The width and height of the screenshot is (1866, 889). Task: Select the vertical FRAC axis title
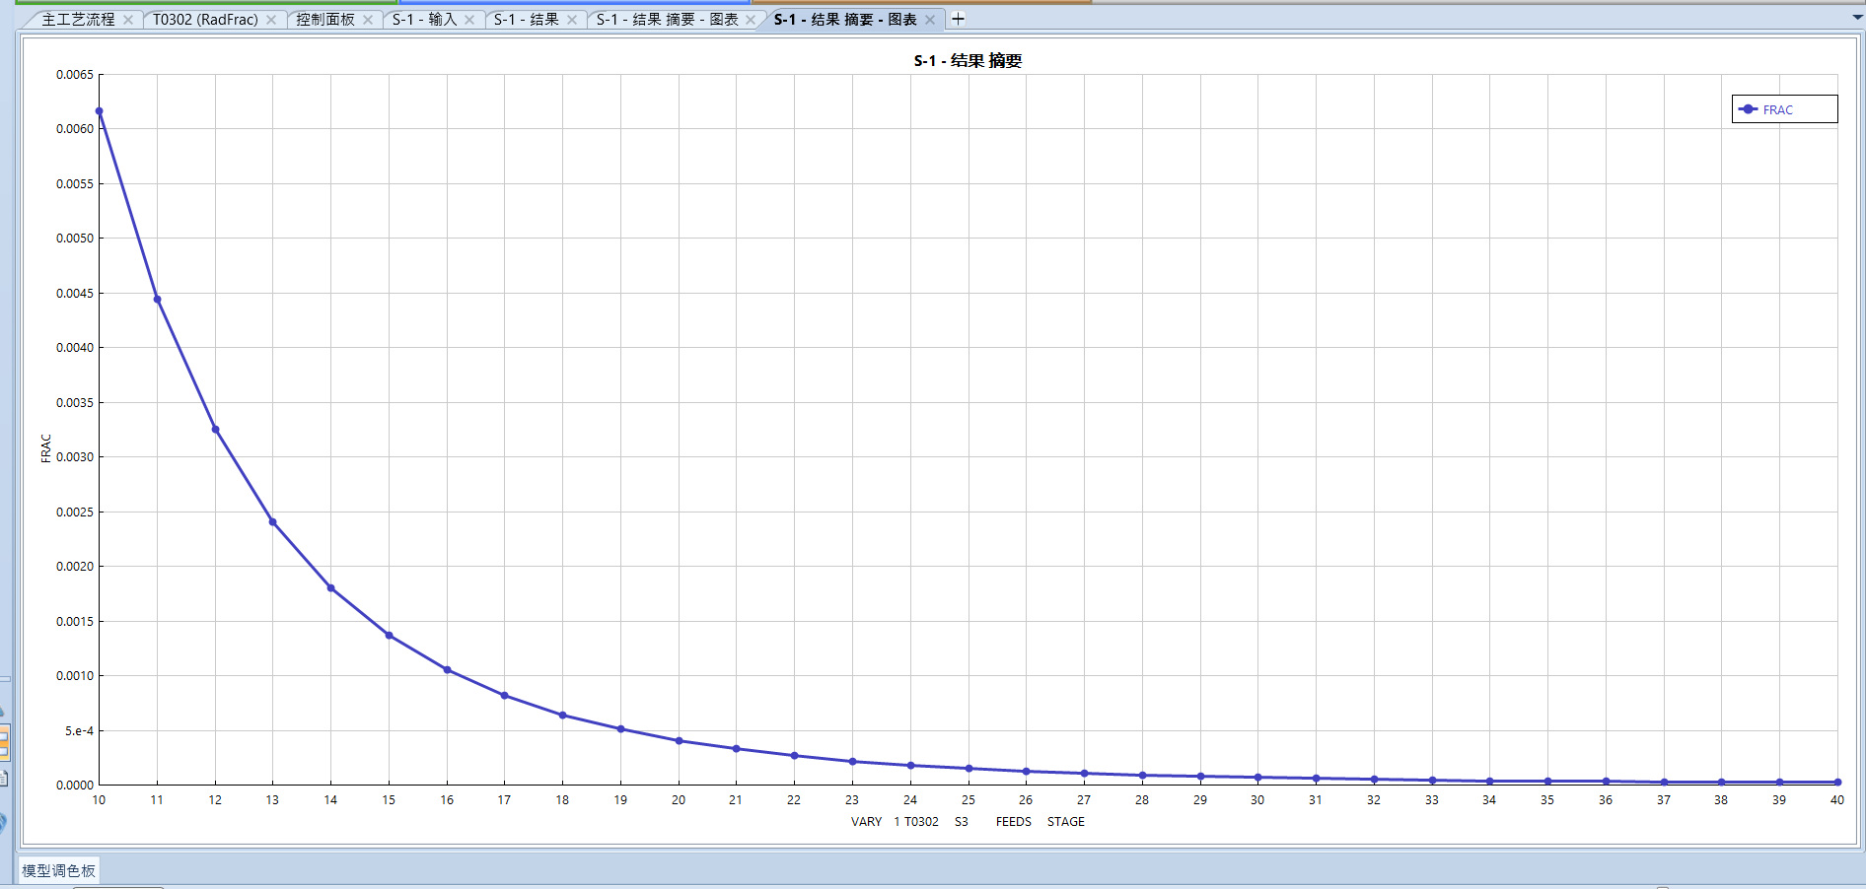pos(45,448)
